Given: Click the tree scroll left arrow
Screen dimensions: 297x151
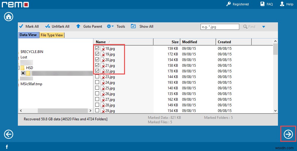Looking at the screenshot, I should (x=21, y=111).
